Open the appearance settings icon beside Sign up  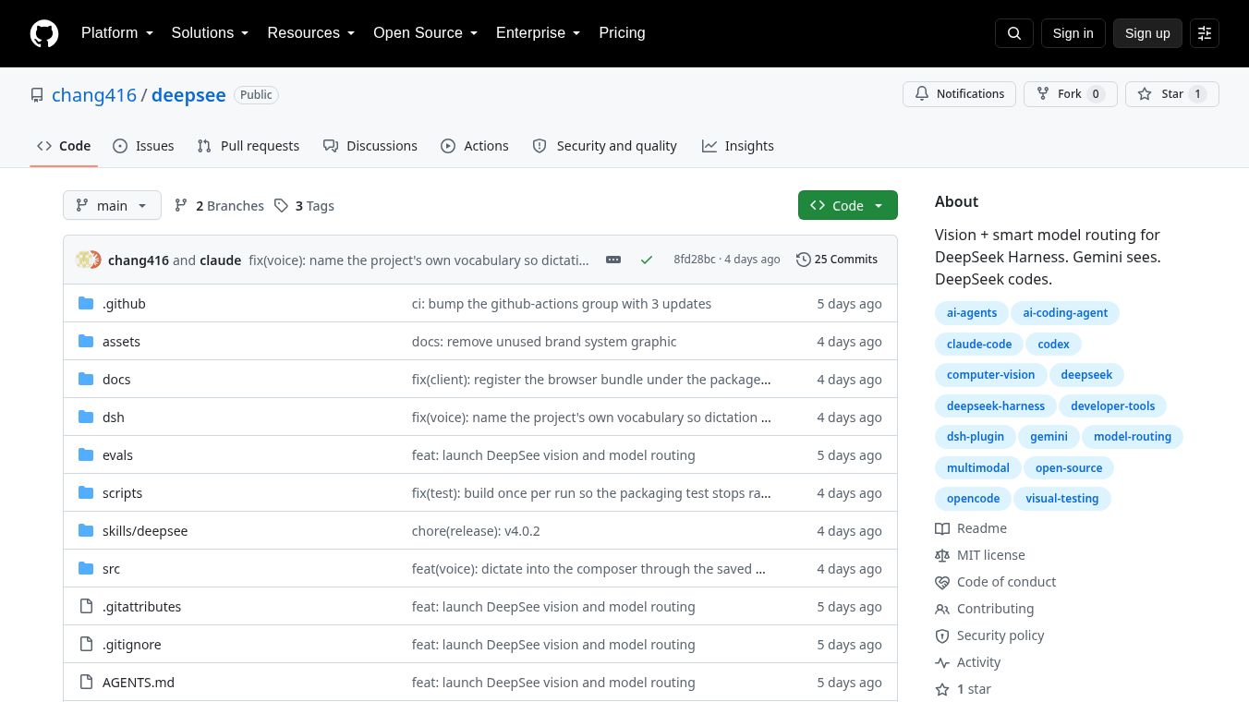pos(1205,33)
